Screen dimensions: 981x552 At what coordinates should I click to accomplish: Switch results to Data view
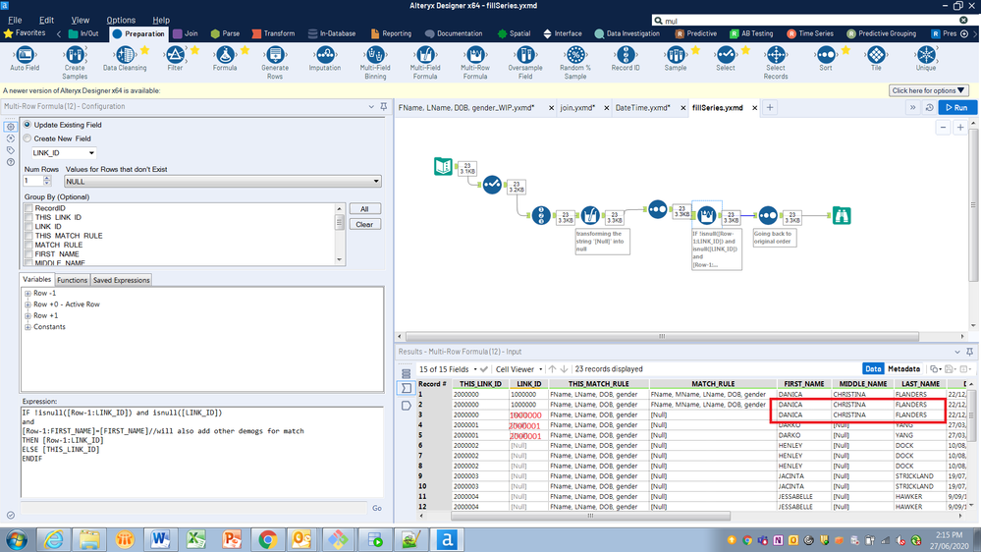pos(873,369)
